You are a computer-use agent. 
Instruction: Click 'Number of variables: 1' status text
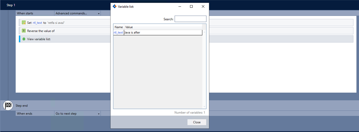coord(190,112)
